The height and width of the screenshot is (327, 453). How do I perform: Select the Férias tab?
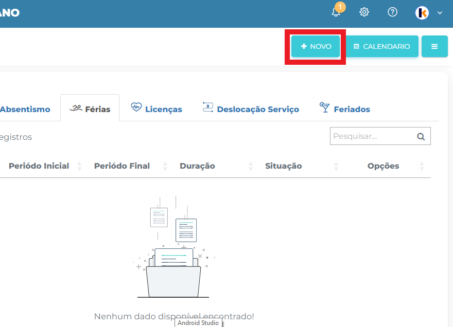90,108
